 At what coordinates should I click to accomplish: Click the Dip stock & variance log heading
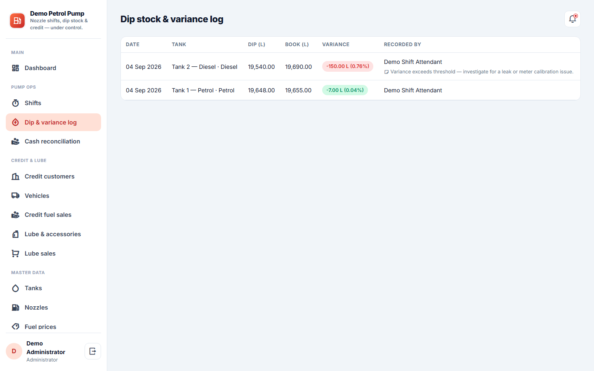click(x=172, y=19)
